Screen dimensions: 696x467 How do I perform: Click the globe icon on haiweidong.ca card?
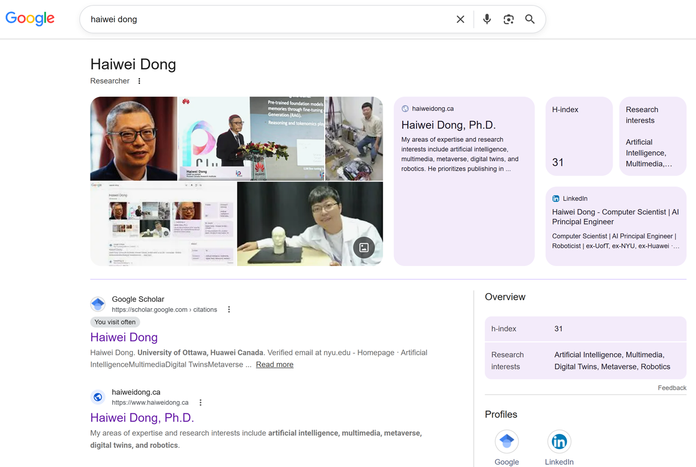pos(405,109)
